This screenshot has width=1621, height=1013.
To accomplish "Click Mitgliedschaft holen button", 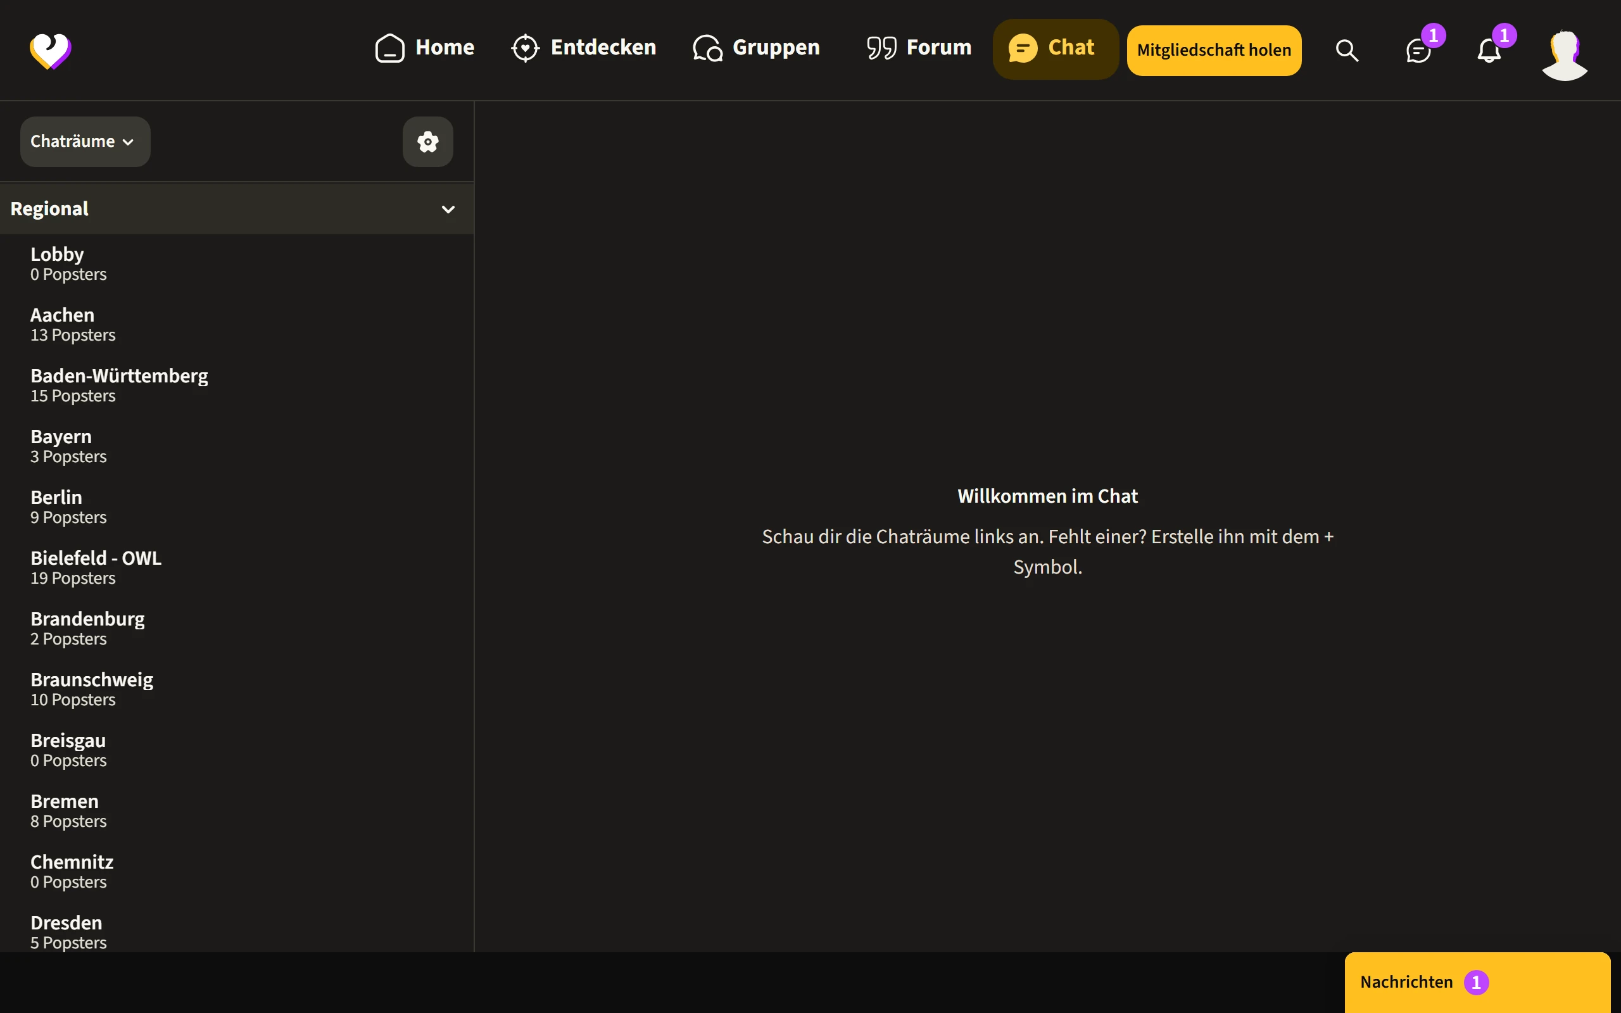I will click(1214, 50).
